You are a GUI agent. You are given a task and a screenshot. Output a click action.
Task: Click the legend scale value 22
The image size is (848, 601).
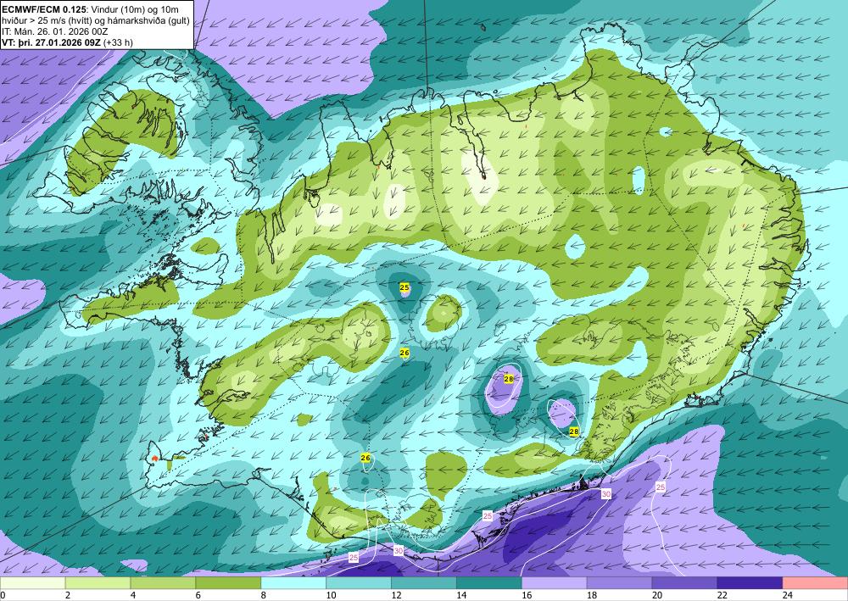722,596
